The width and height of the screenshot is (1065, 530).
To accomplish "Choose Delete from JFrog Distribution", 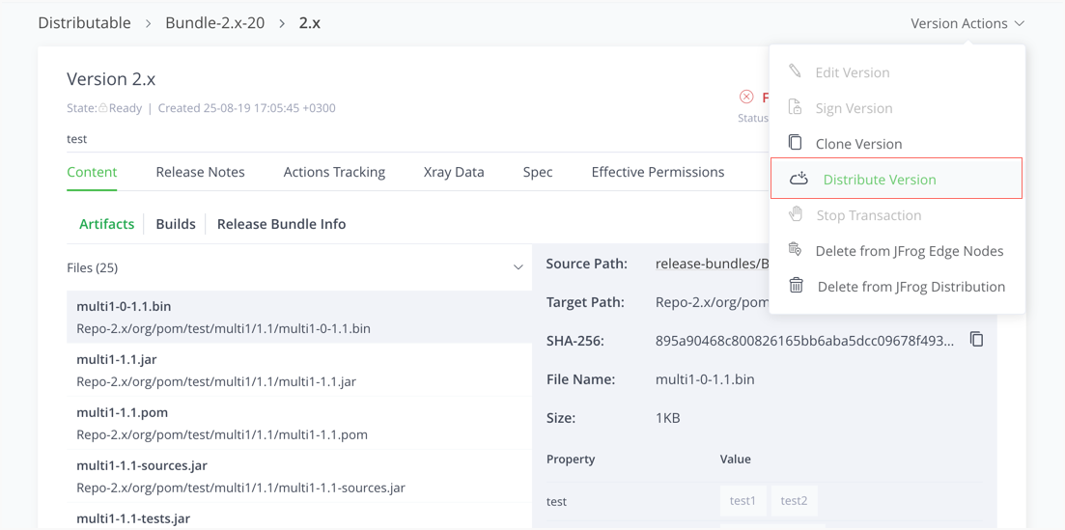I will 897,286.
